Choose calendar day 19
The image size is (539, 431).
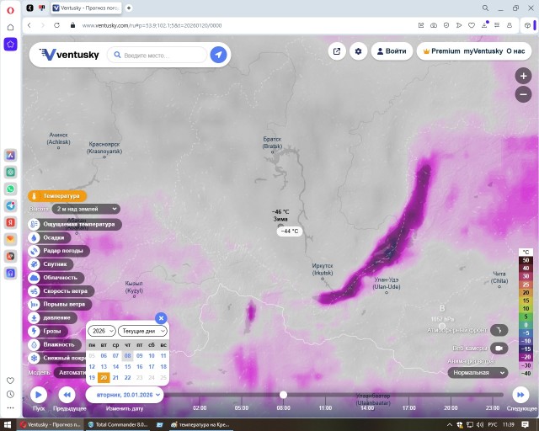click(92, 377)
